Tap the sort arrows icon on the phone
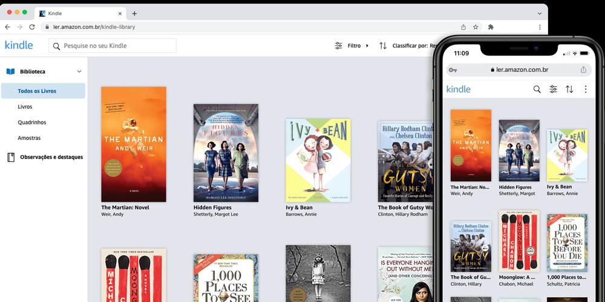The image size is (605, 302). pos(569,89)
